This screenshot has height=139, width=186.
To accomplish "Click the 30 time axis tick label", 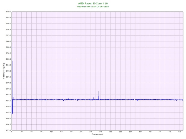I will pos(22,132).
